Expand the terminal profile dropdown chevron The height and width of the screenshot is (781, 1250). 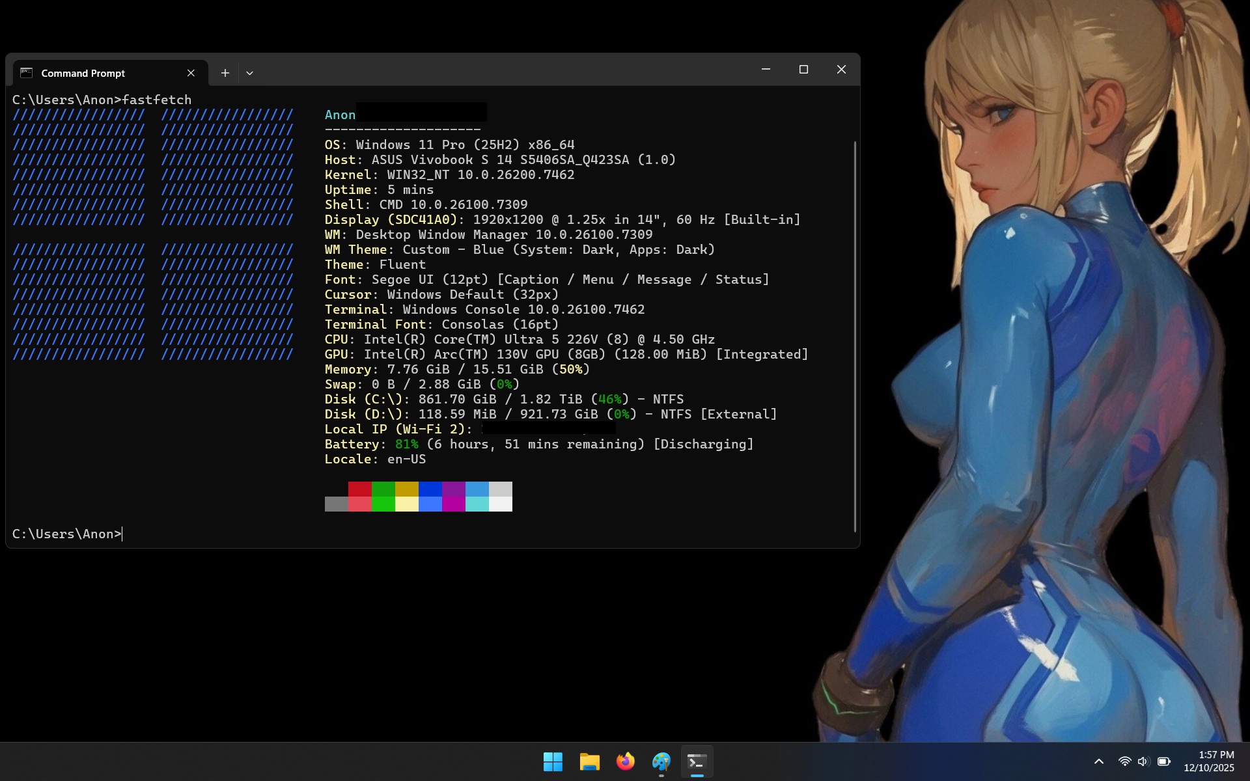249,73
